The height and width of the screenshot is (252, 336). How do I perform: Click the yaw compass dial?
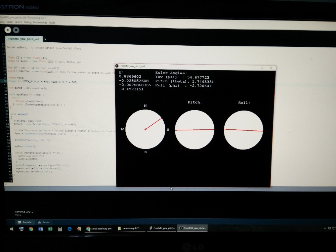pyautogui.click(x=145, y=129)
